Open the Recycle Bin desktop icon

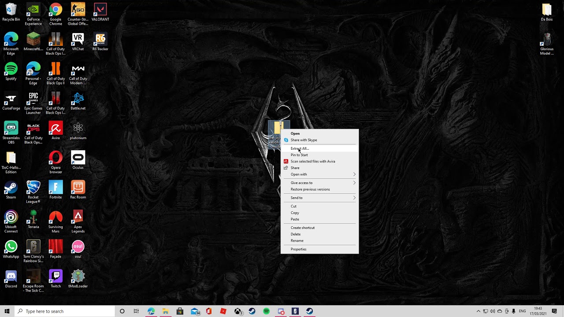[x=11, y=12]
